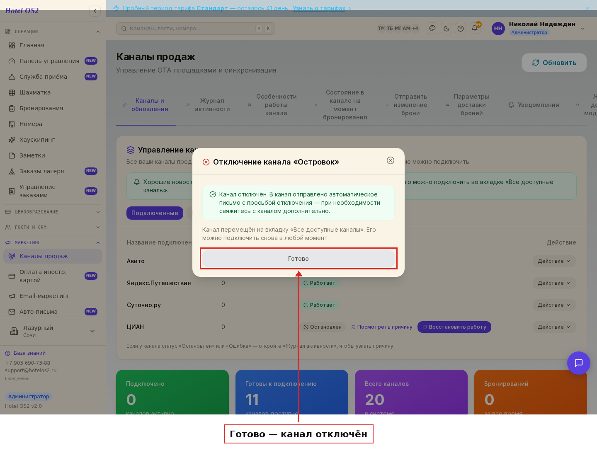Click the Подключено green card
Viewport: 597px width, 453px height.
[172, 392]
